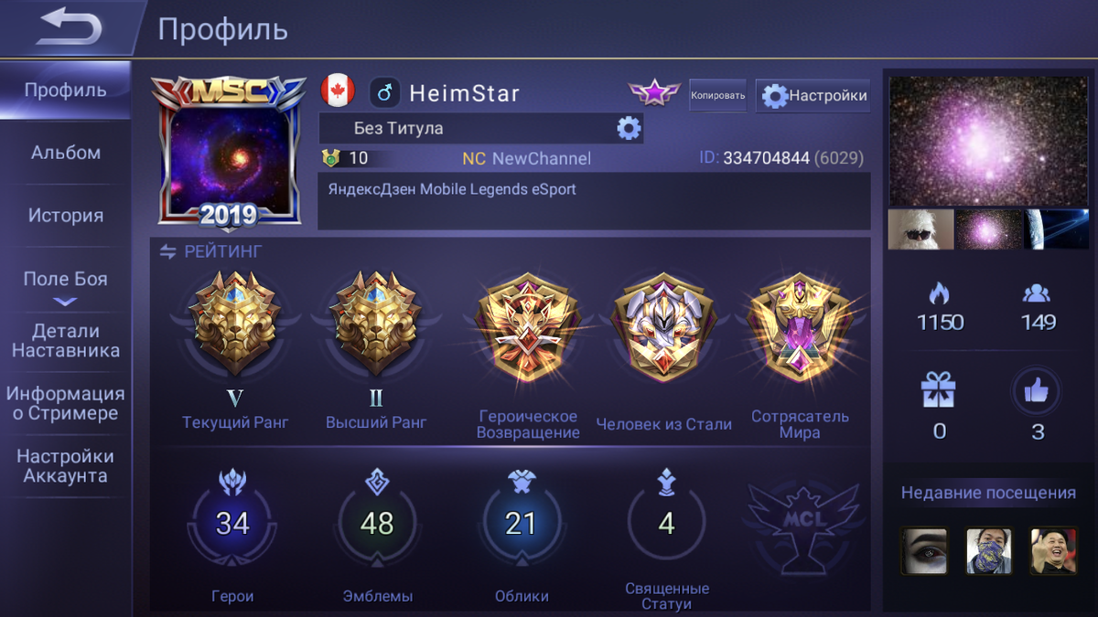1098x617 pixels.
Task: Open the Облики count circle
Action: pos(521,523)
